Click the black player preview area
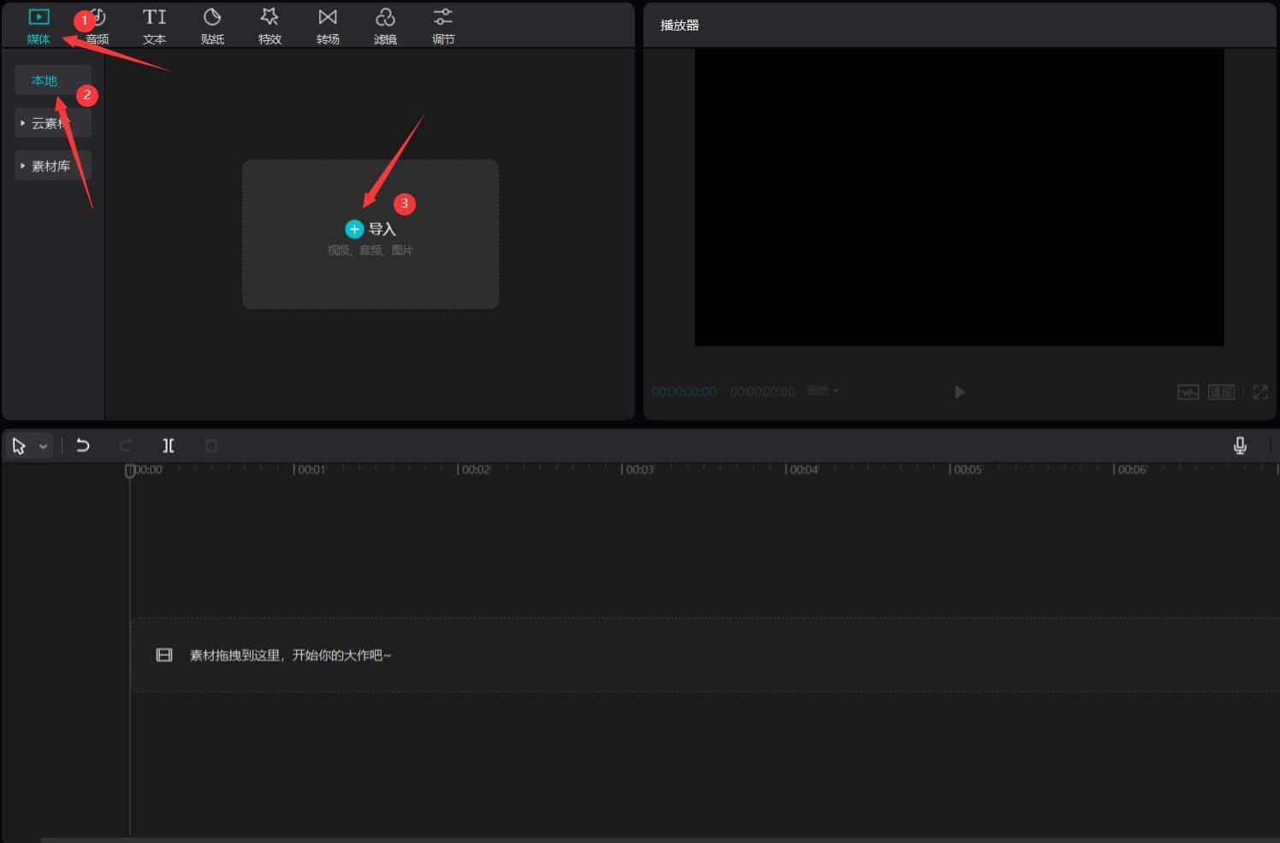The height and width of the screenshot is (843, 1280). click(x=959, y=197)
